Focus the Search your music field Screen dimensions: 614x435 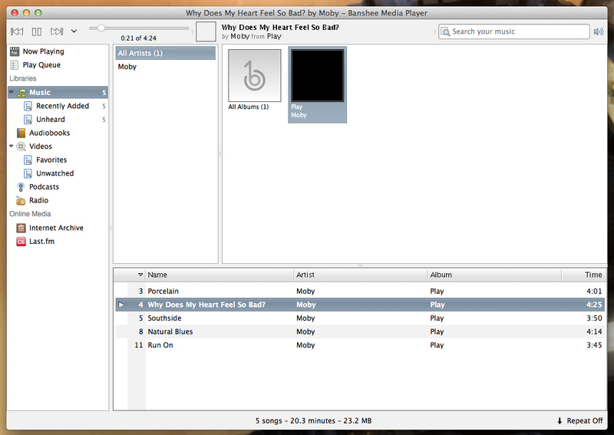click(x=513, y=31)
